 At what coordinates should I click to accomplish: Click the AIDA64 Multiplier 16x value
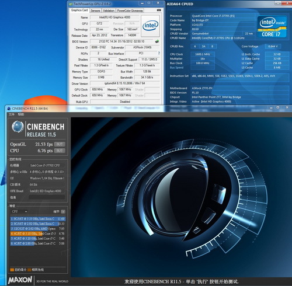pos(203,59)
